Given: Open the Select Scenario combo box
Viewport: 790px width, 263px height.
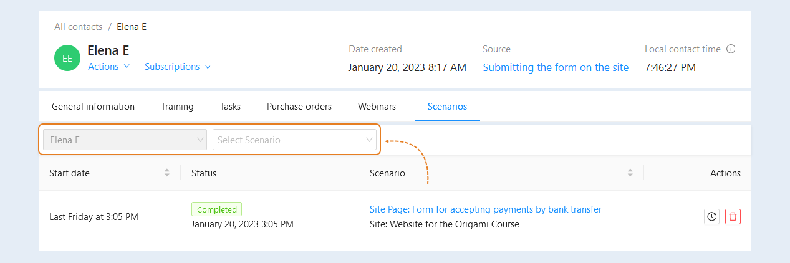Looking at the screenshot, I should 294,140.
